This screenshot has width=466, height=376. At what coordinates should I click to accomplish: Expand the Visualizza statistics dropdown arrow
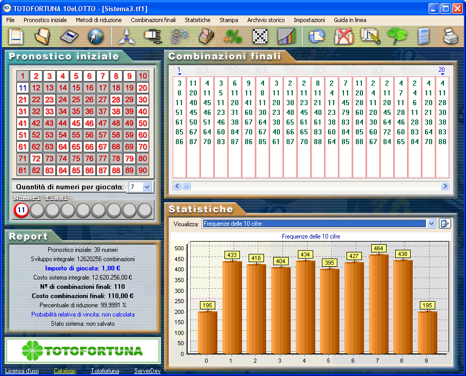tap(432, 224)
